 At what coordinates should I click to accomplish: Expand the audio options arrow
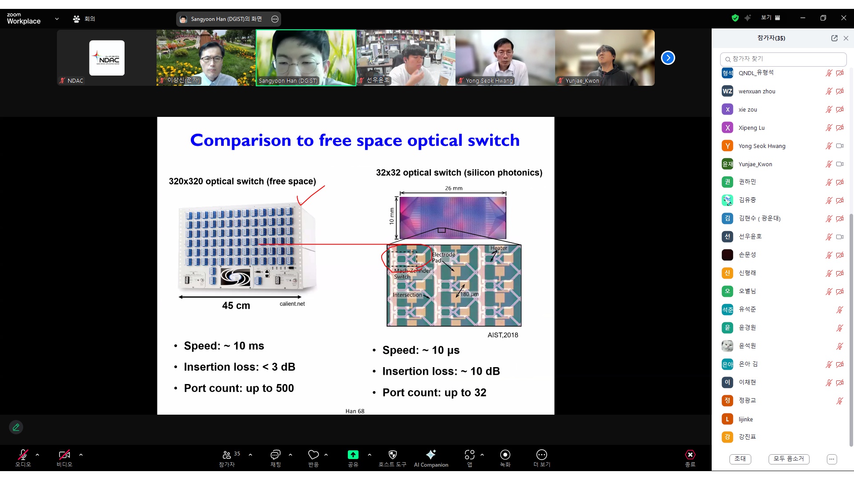[x=37, y=455]
